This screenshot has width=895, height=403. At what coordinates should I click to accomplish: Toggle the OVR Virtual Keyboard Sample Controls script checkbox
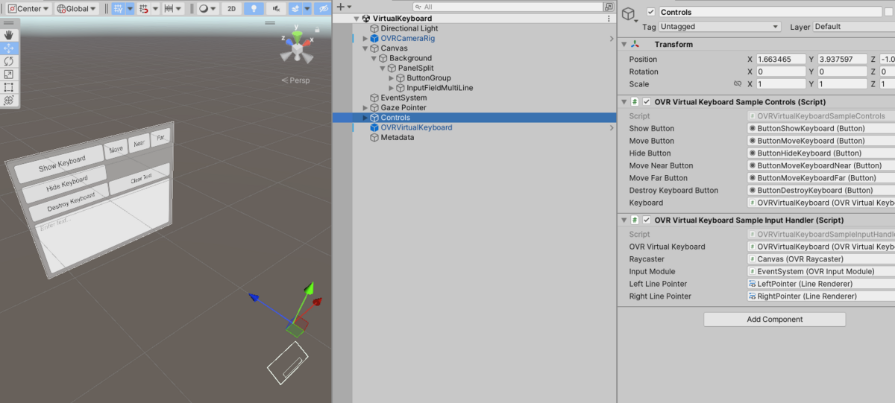tap(647, 102)
